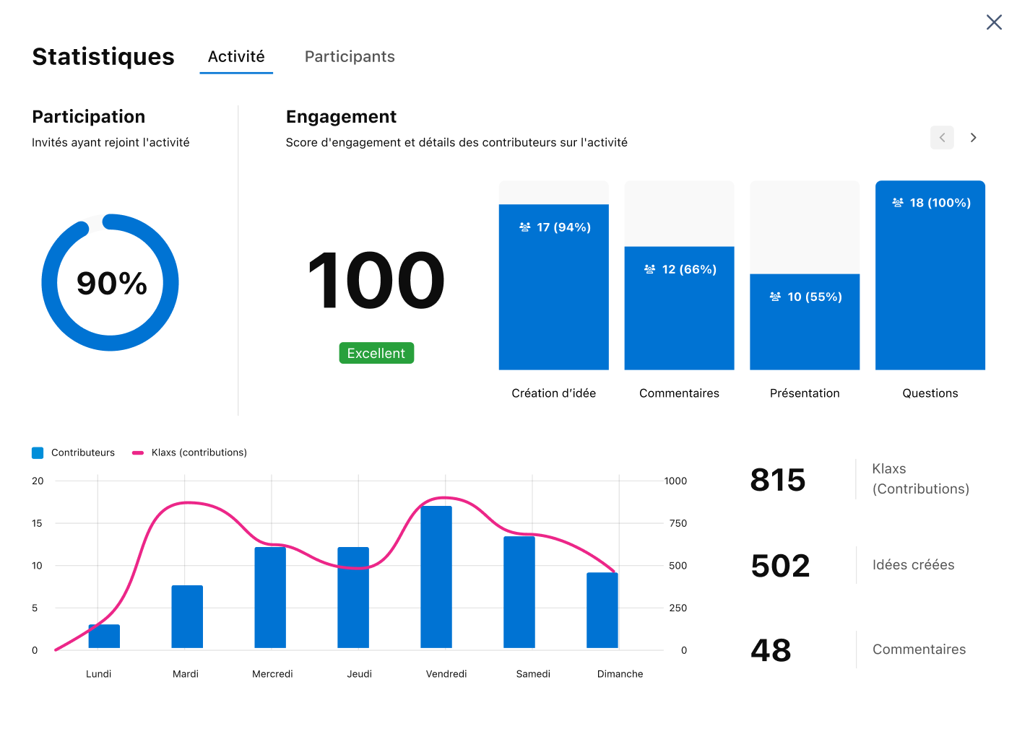Toggle Klaxs (contributions) legend line marker
This screenshot has height=739, width=1017.
click(x=138, y=452)
